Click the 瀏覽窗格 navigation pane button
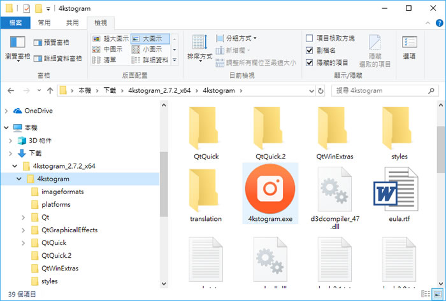This screenshot has height=301, width=446. pos(18,48)
